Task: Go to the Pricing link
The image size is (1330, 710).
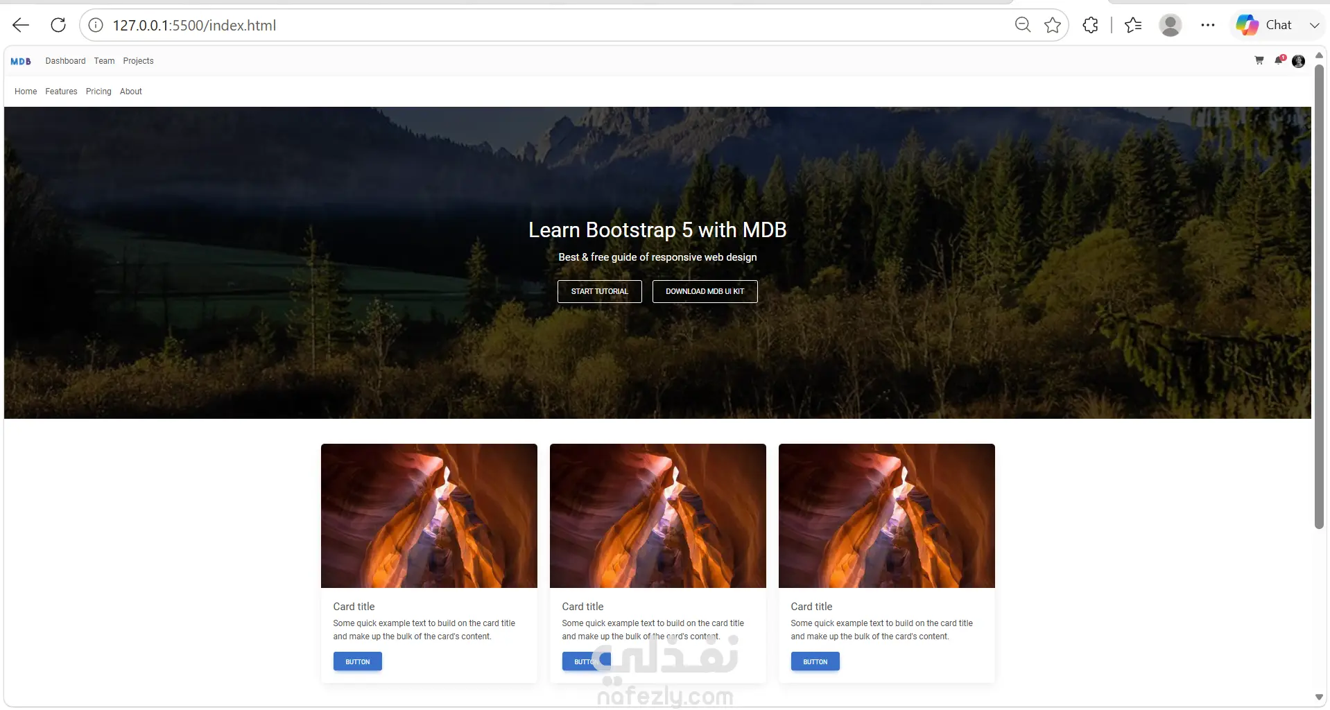Action: (x=98, y=92)
